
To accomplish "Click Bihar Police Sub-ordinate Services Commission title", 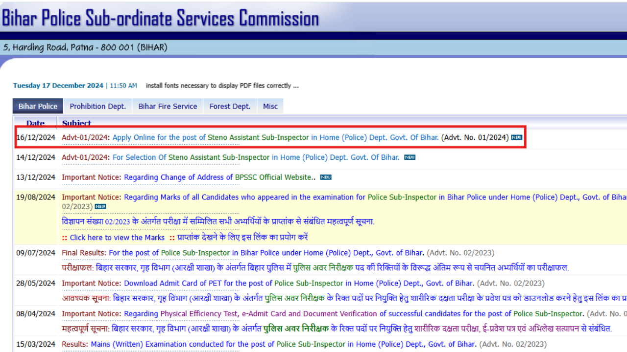I will 160,18.
